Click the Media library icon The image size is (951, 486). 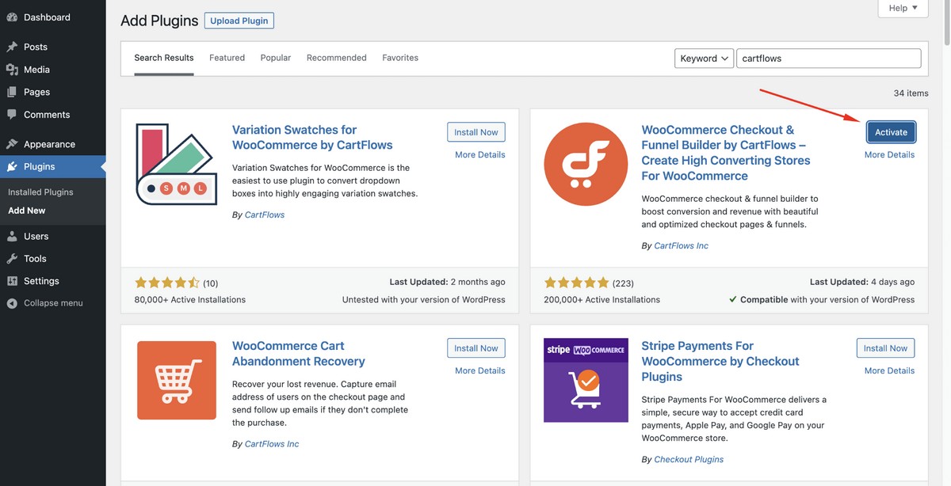pos(12,70)
